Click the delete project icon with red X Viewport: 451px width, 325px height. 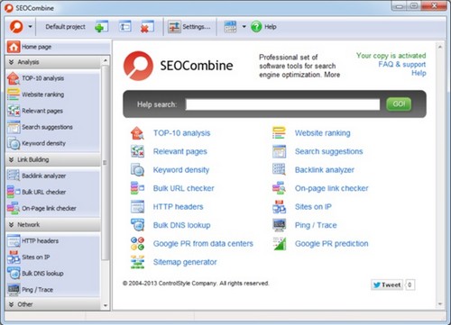(x=147, y=27)
